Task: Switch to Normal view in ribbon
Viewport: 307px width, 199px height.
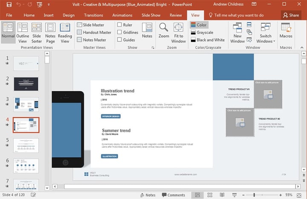Action: pyautogui.click(x=8, y=32)
